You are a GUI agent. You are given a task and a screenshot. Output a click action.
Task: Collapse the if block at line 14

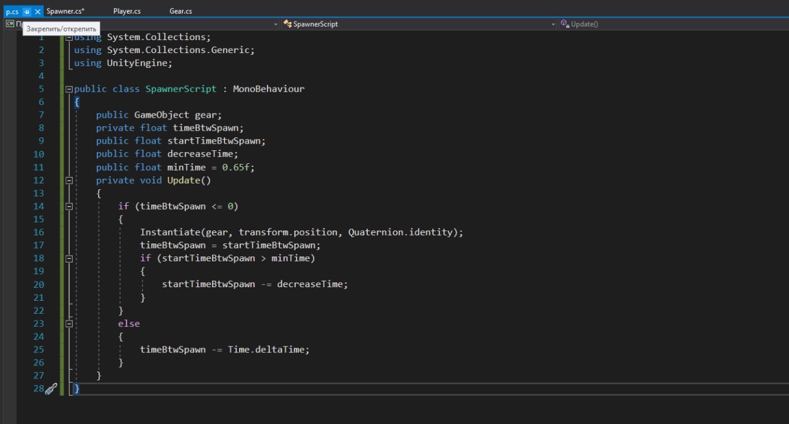pyautogui.click(x=69, y=206)
